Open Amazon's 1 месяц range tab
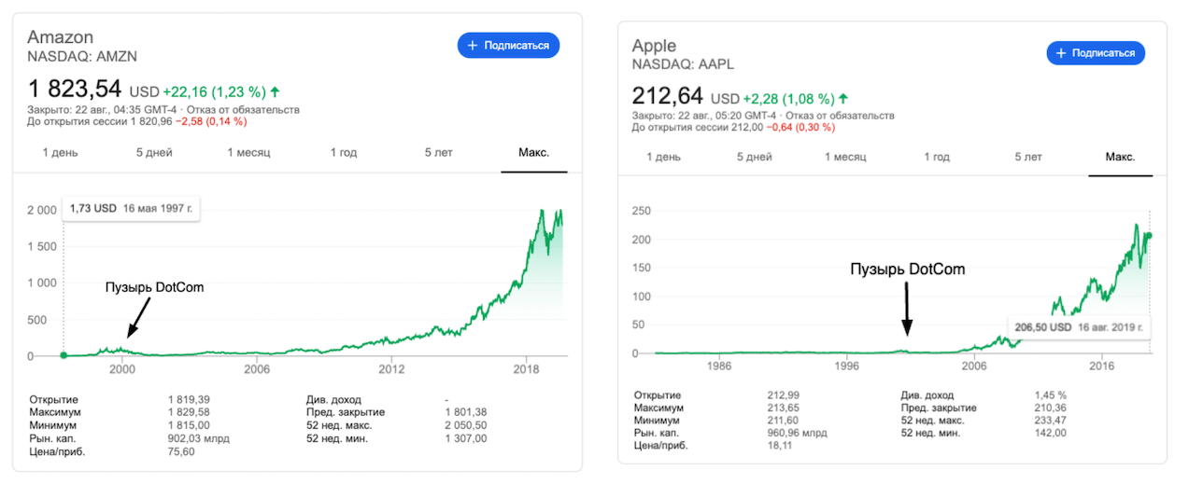Viewport: 1189px width, 484px height. pos(248,152)
